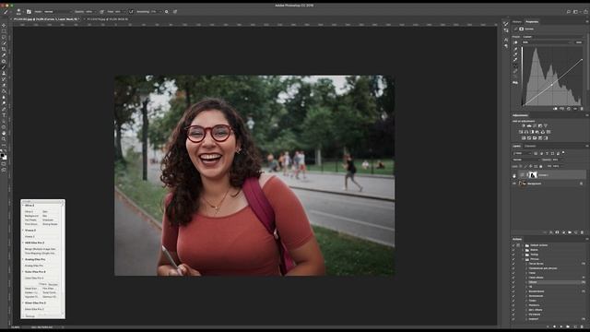The image size is (590, 332).
Task: Select the Brush tool in toolbar
Action: [x=4, y=67]
